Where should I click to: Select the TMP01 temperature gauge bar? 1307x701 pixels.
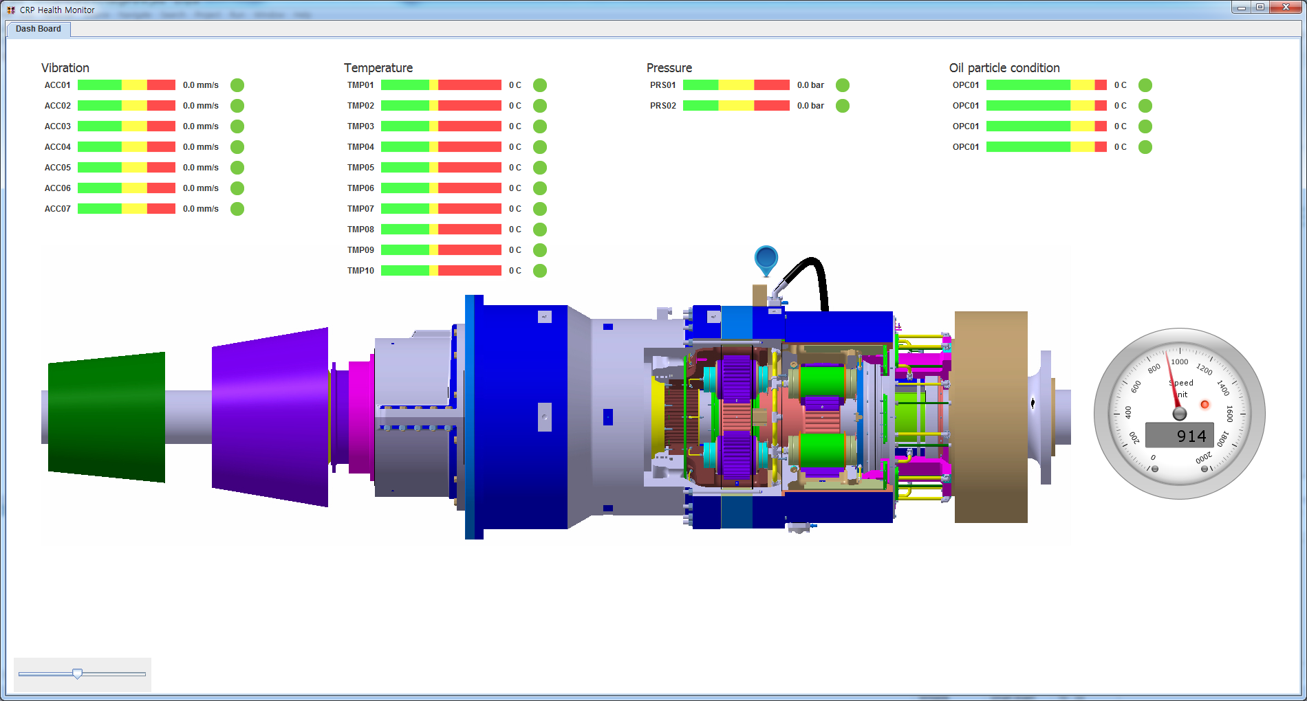(441, 85)
